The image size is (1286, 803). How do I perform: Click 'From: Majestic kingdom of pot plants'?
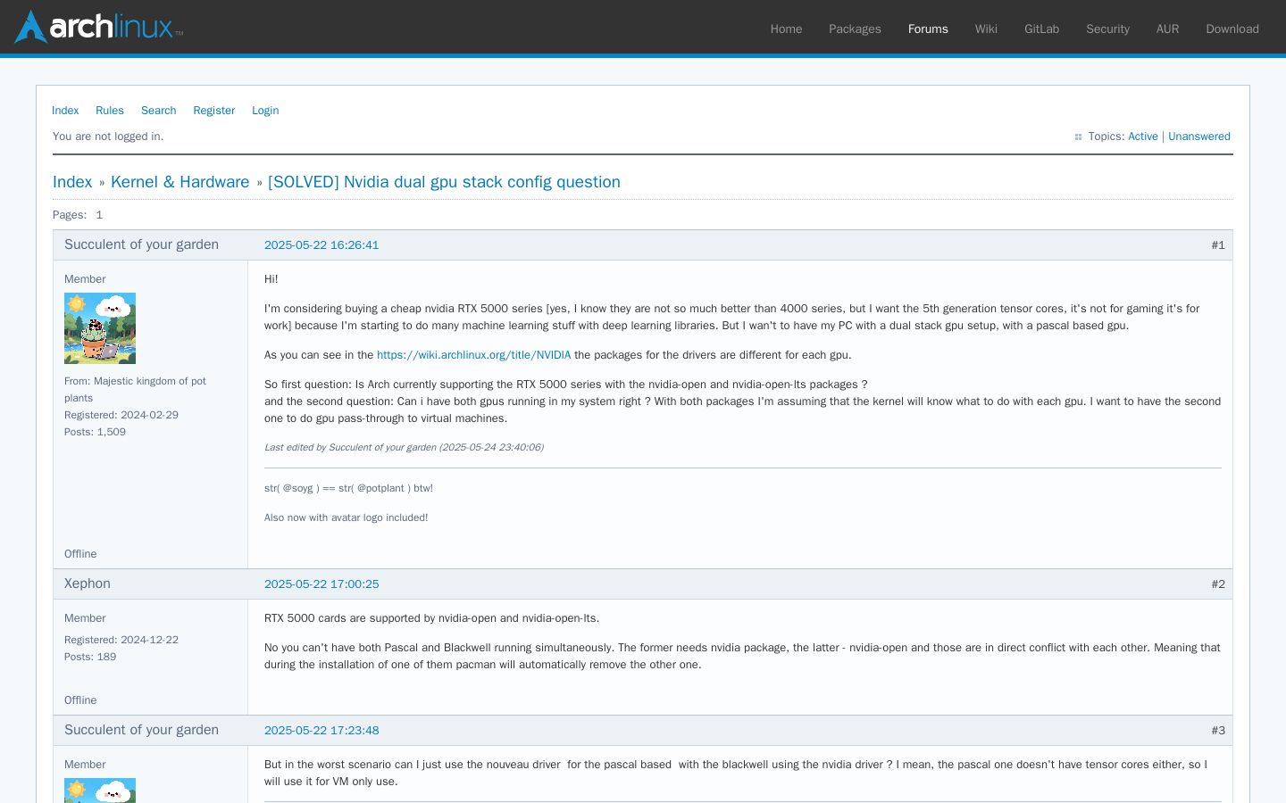135,389
